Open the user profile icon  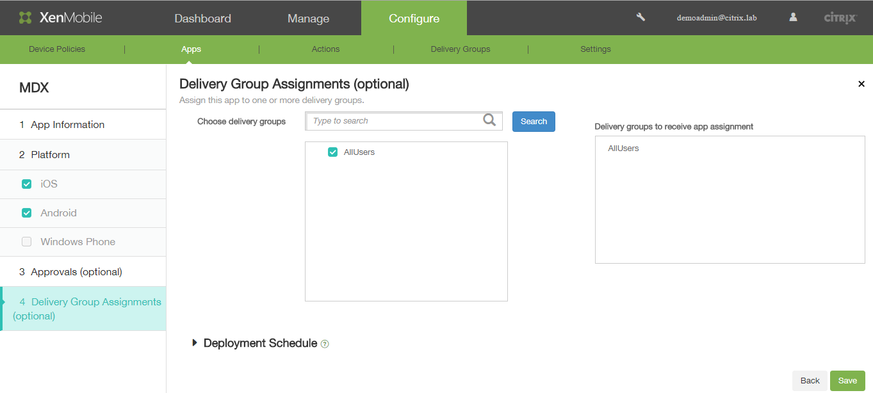[x=793, y=17]
